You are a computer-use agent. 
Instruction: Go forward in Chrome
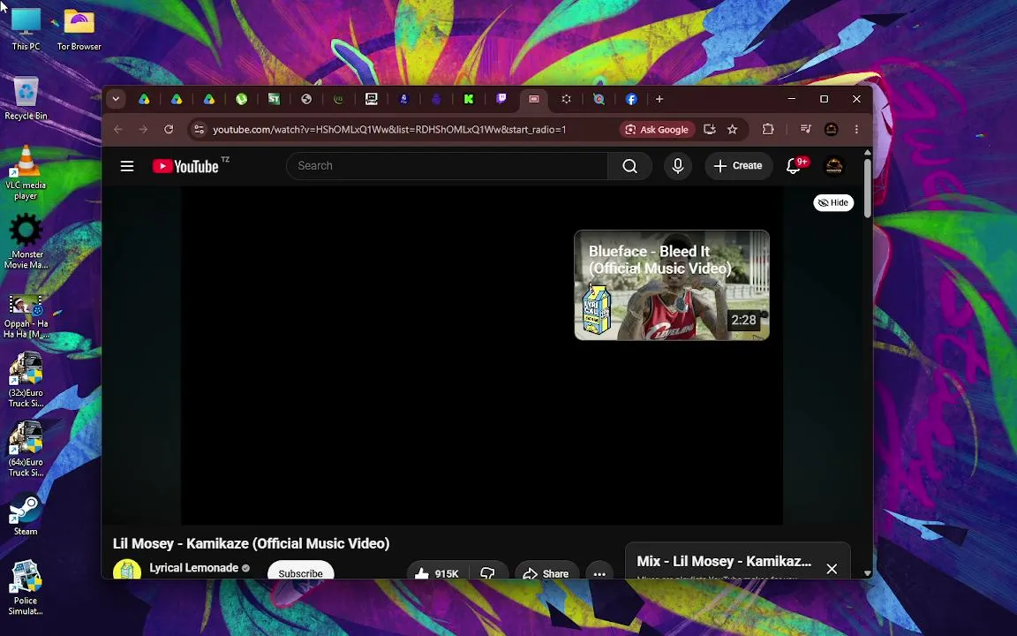[x=143, y=129]
